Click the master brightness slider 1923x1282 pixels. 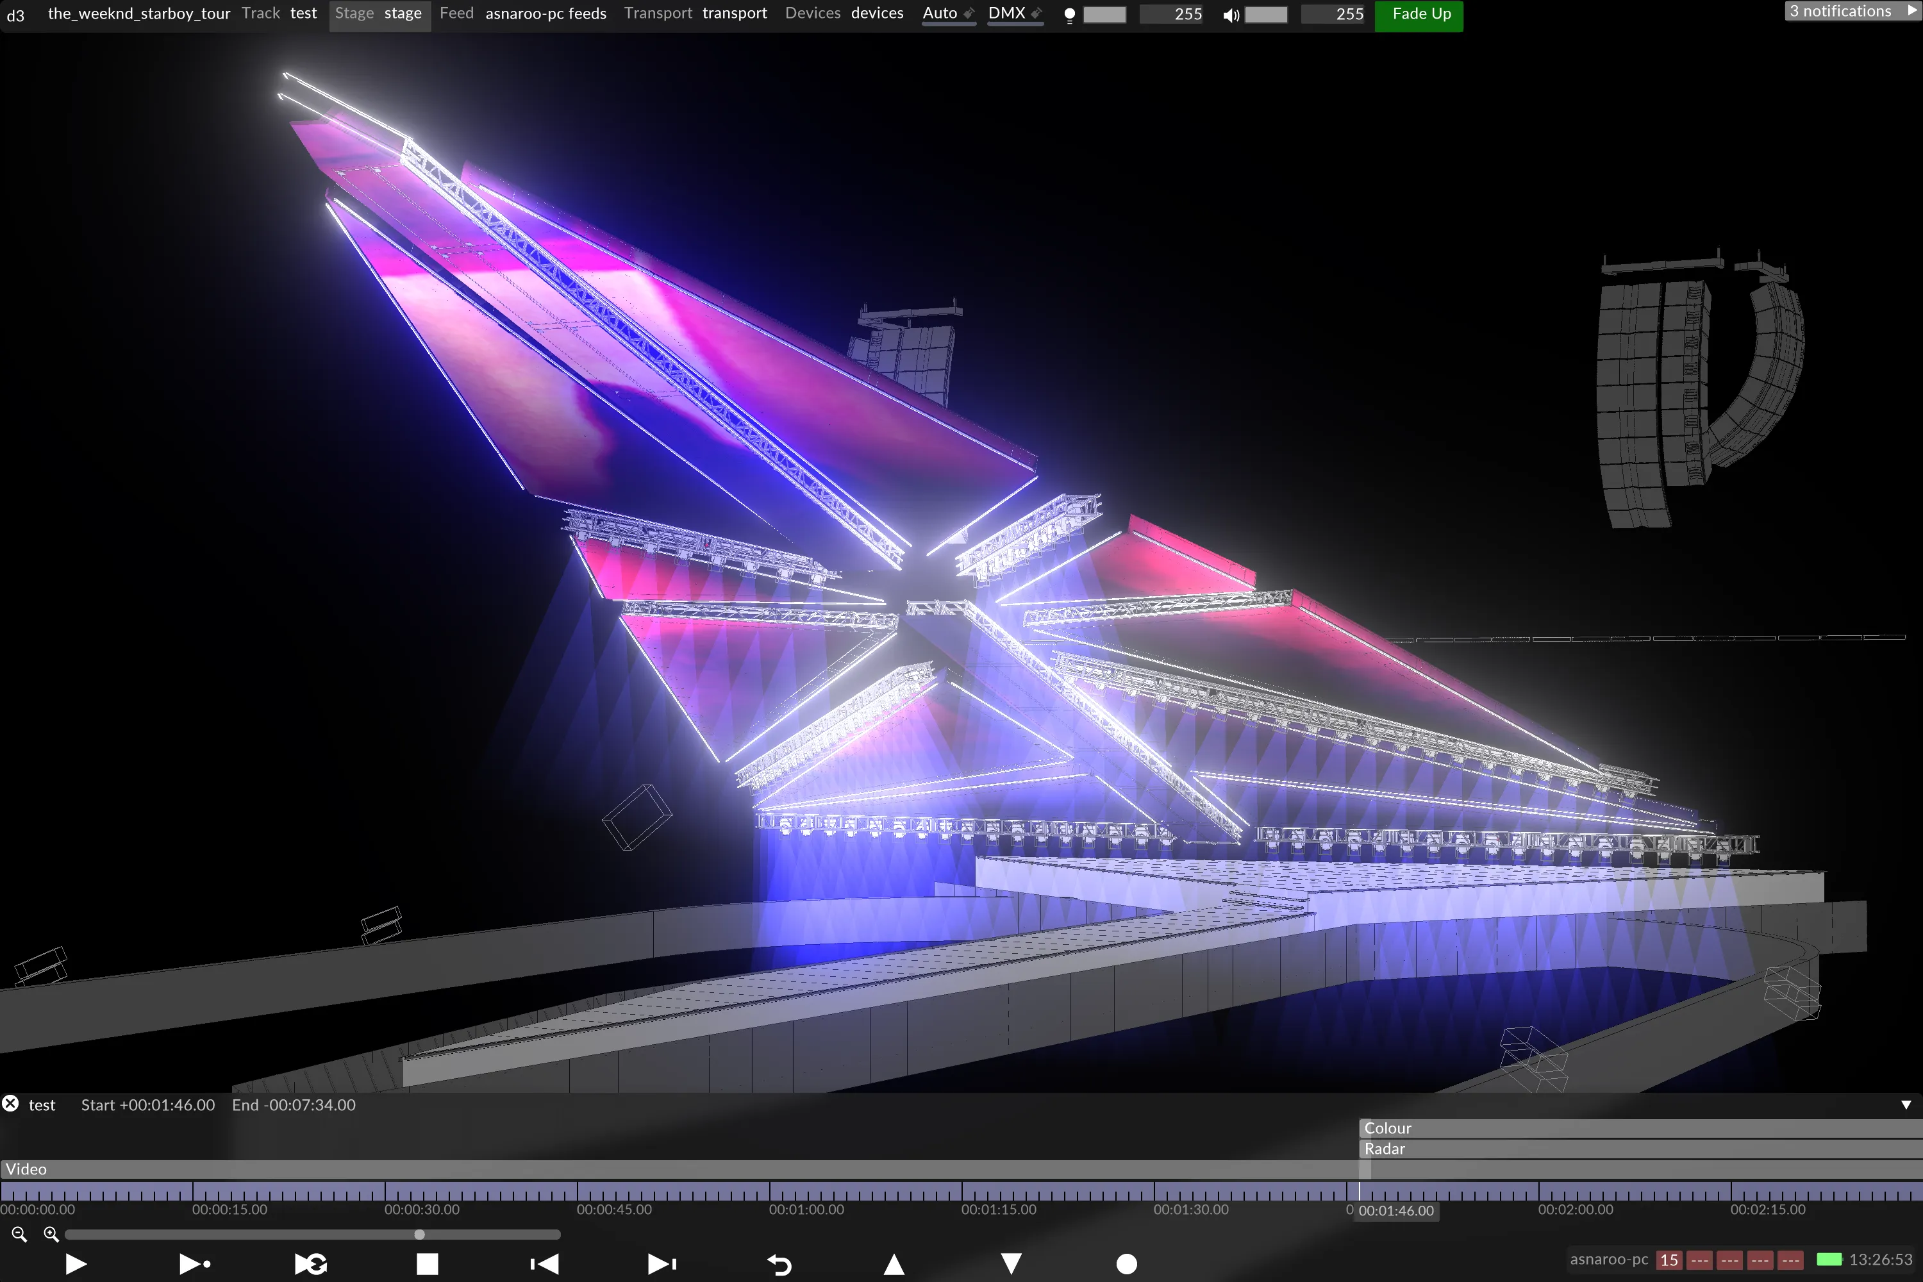click(1104, 15)
